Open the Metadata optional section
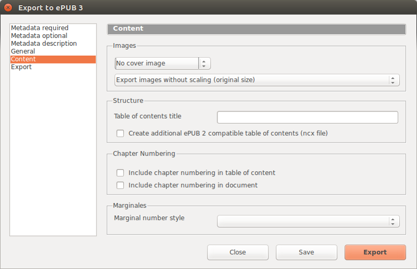The image size is (417, 269). point(39,36)
